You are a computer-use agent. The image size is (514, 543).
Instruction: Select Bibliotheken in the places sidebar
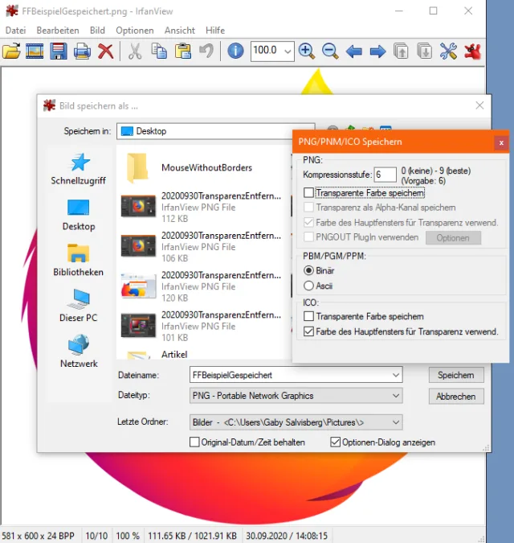click(79, 260)
